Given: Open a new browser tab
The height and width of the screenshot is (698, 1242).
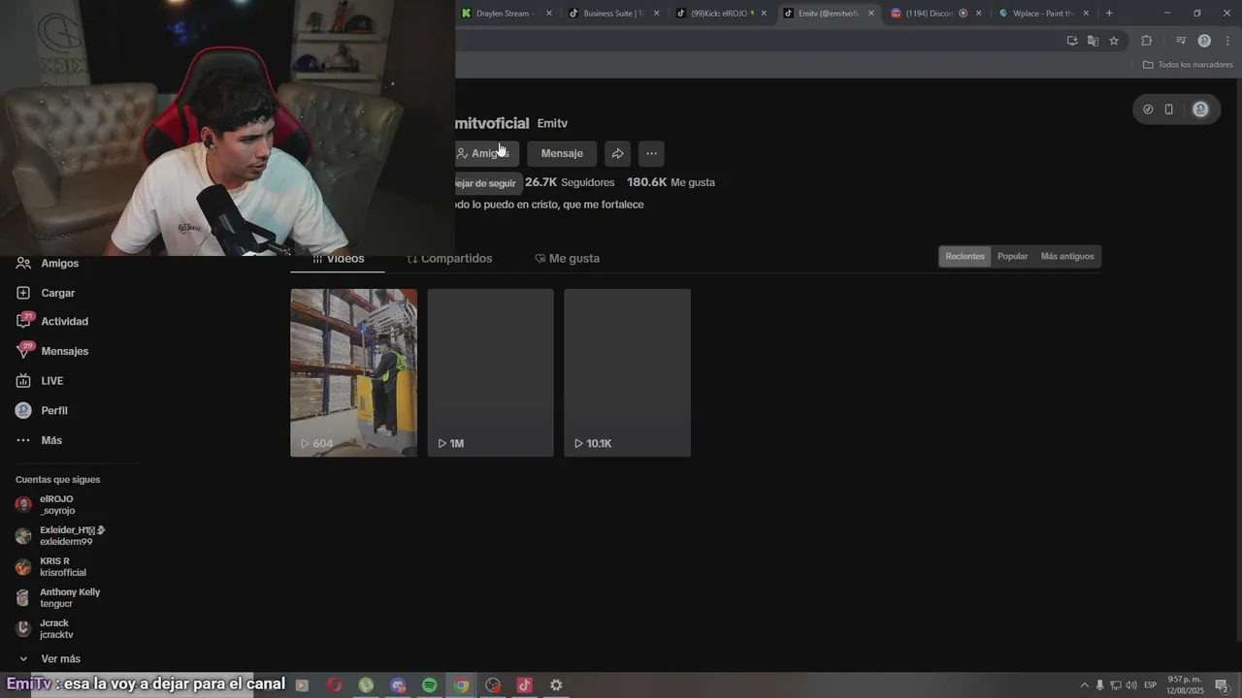Looking at the screenshot, I should [1109, 14].
